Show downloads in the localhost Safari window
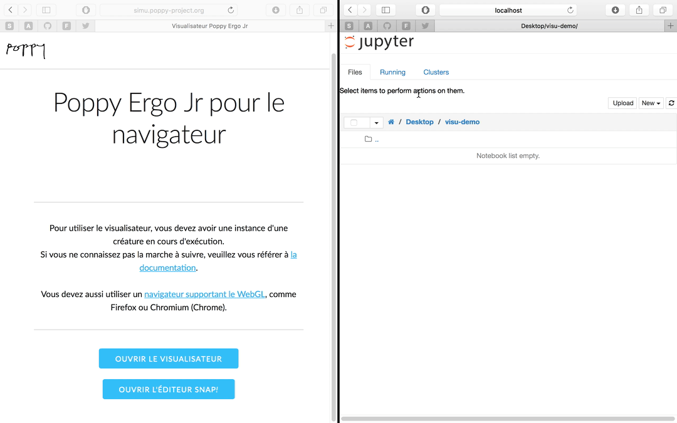The image size is (677, 423). tap(616, 10)
